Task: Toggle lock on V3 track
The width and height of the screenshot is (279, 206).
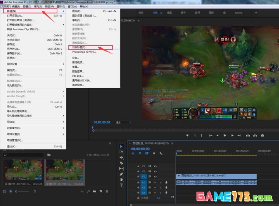Action: click(x=138, y=166)
